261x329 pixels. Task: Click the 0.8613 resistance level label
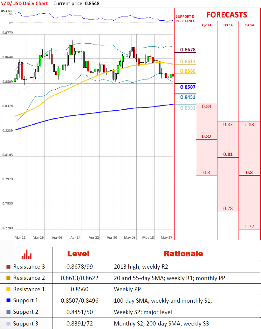pos(188,61)
